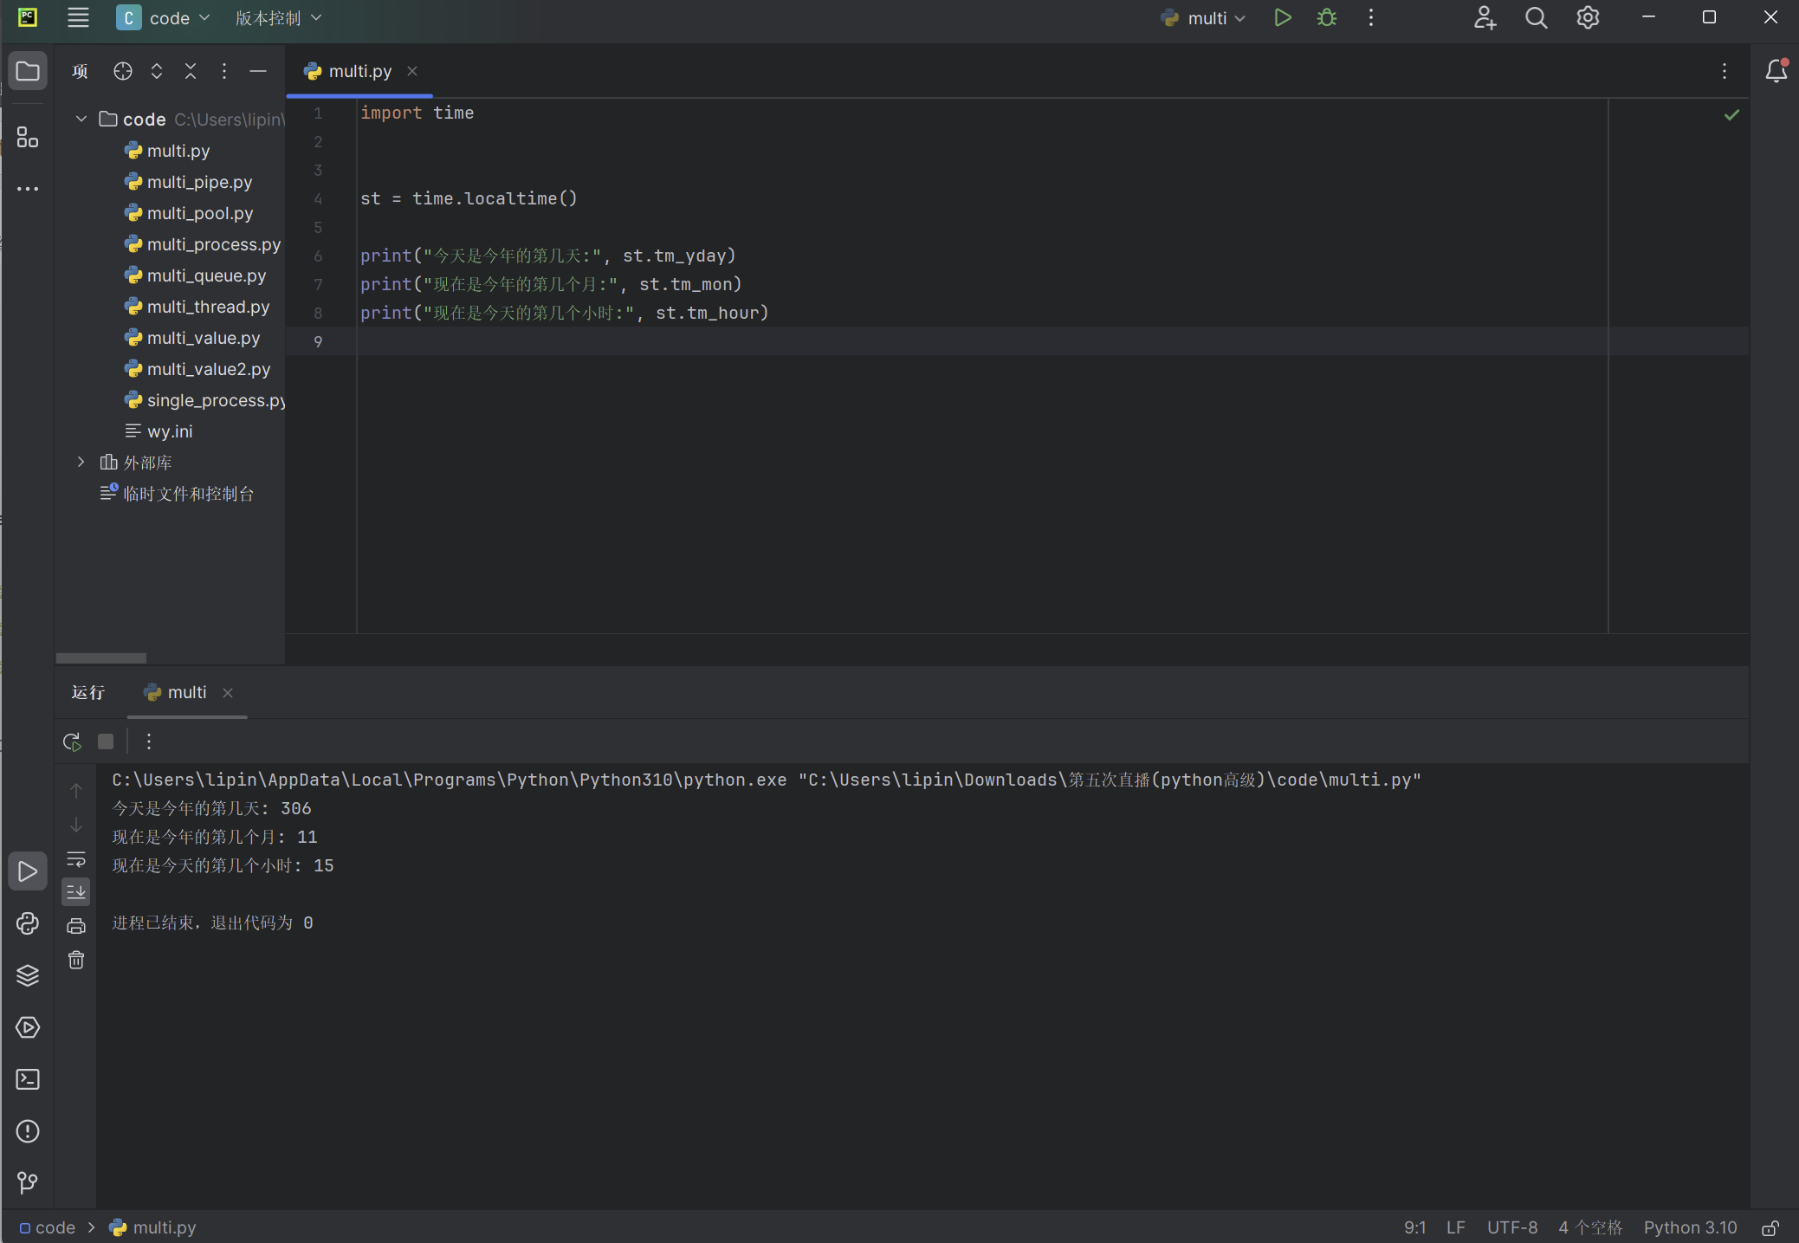
Task: Open notifications bell
Action: [x=1776, y=71]
